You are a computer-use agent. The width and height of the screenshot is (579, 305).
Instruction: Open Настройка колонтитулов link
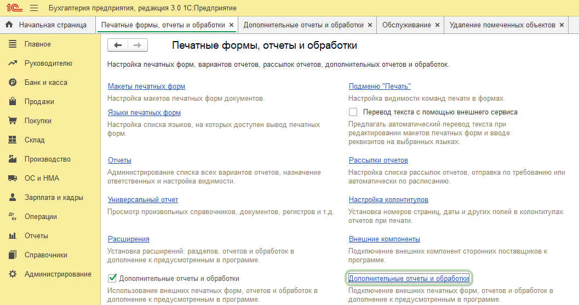(388, 199)
